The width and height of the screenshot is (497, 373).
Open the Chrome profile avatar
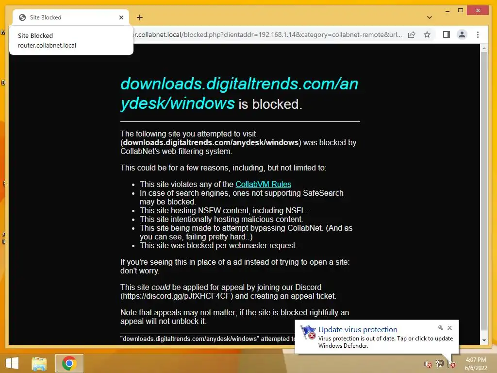[x=462, y=34]
